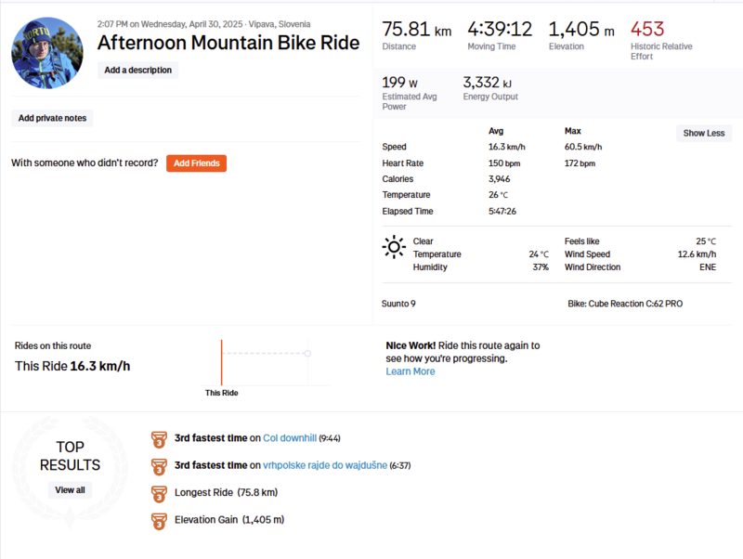Click the Col downhill bronze medal icon

pos(158,438)
